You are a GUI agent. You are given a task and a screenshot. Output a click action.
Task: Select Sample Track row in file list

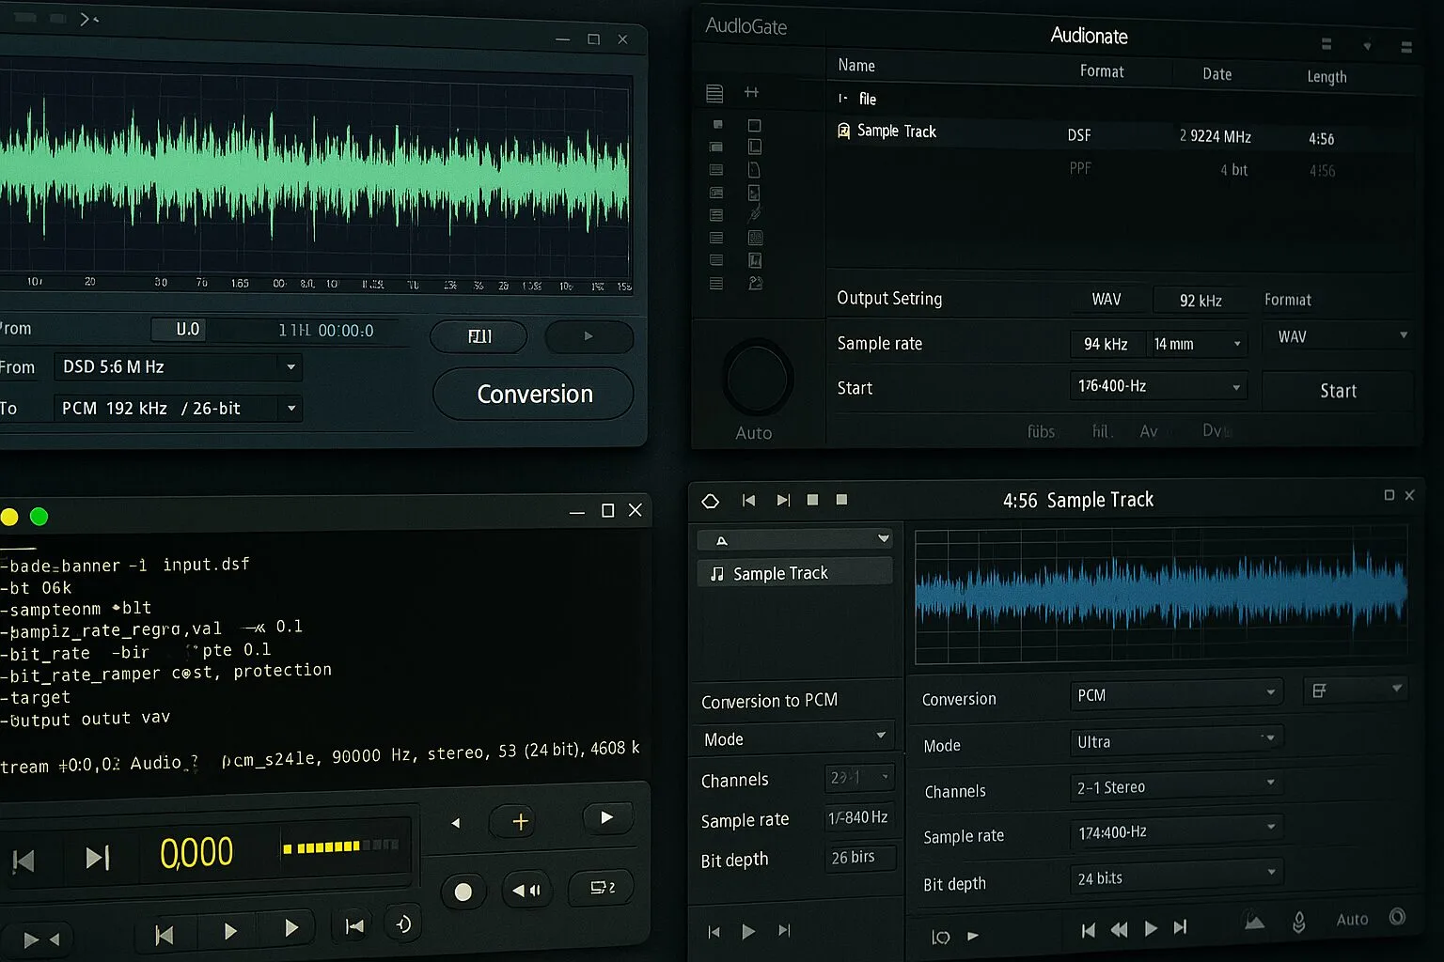tap(896, 132)
